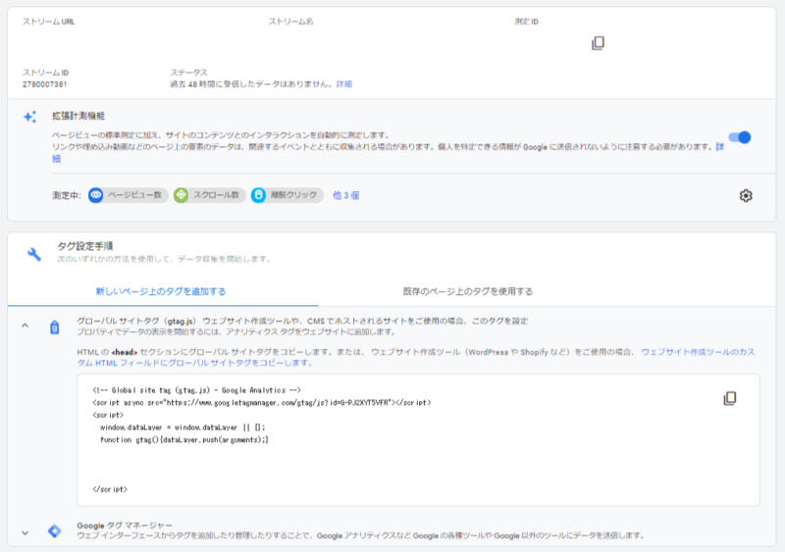Click the スクロール数 chip
The image size is (785, 552).
pyautogui.click(x=209, y=195)
